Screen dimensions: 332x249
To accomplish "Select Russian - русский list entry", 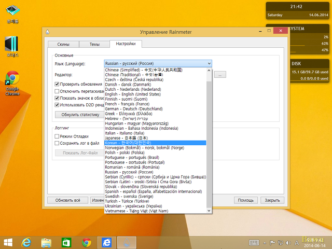I will pos(155,172).
